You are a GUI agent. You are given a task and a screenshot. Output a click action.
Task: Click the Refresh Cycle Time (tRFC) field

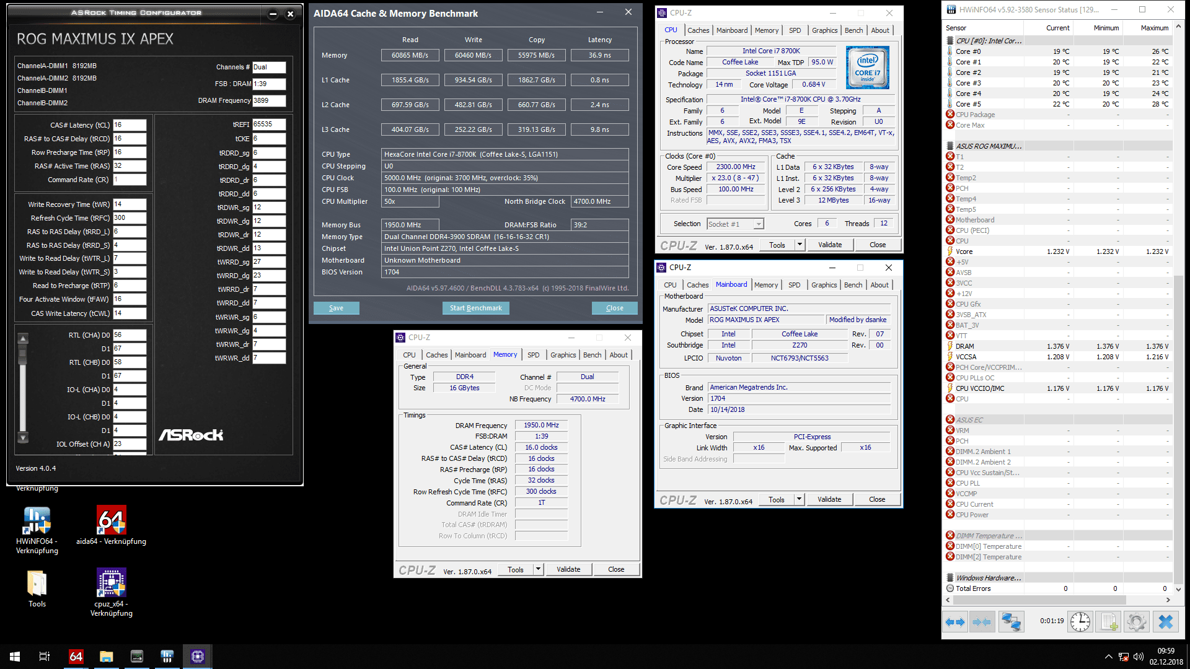[x=130, y=218]
